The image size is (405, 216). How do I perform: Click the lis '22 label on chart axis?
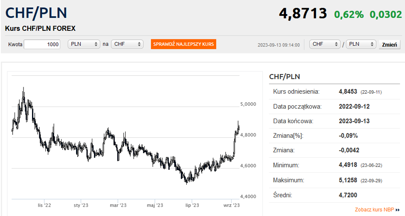(x=44, y=205)
